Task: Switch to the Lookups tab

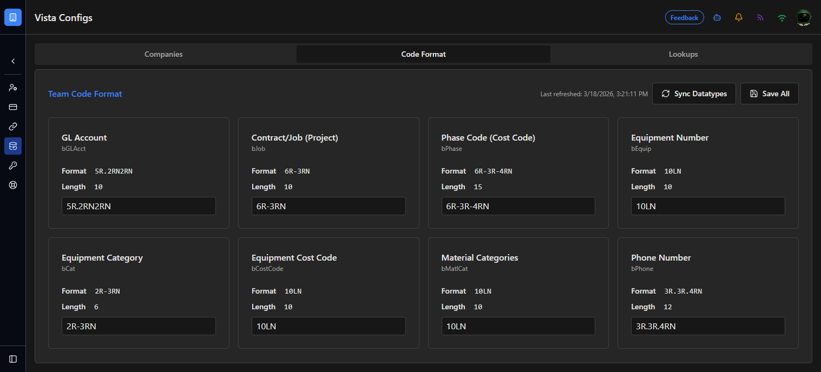Action: tap(683, 54)
